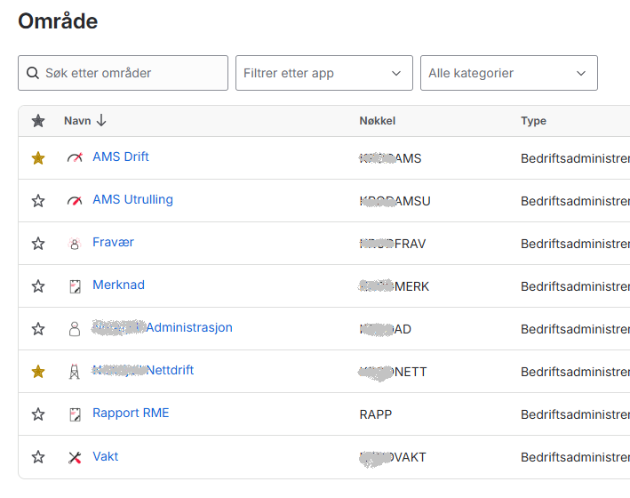This screenshot has height=498, width=630.
Task: Click the star icon in table header
Action: 38,121
